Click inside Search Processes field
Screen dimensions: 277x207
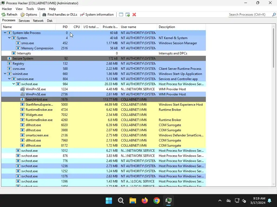click(250, 15)
